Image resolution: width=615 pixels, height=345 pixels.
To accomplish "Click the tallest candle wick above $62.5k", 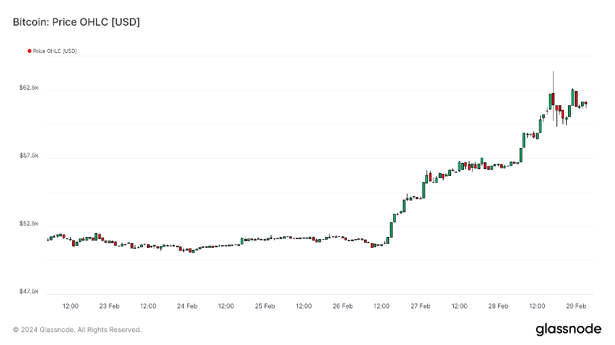I will [x=553, y=82].
